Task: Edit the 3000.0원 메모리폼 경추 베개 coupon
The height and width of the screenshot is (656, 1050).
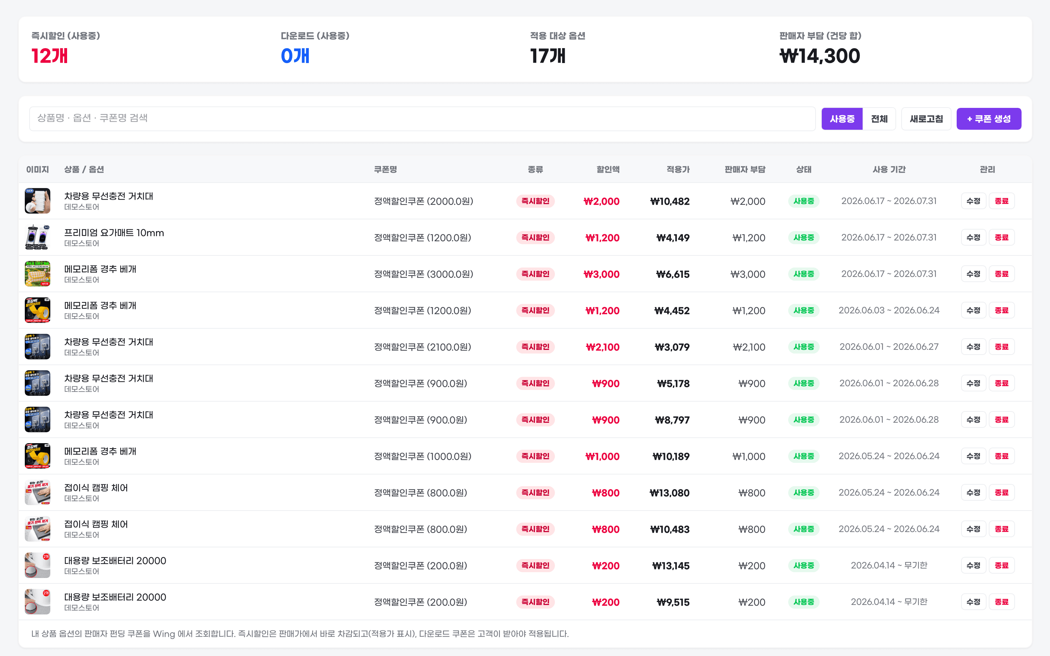Action: pos(973,274)
